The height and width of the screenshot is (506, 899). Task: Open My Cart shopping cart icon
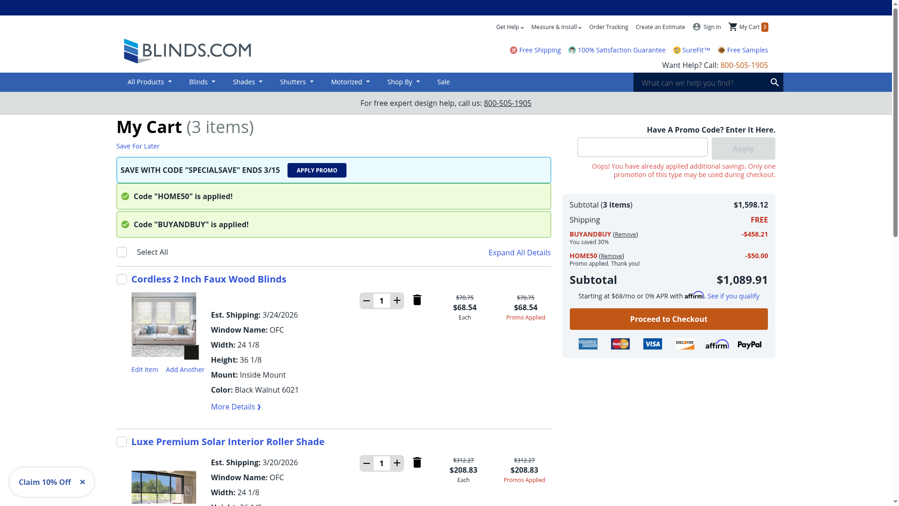click(x=733, y=27)
